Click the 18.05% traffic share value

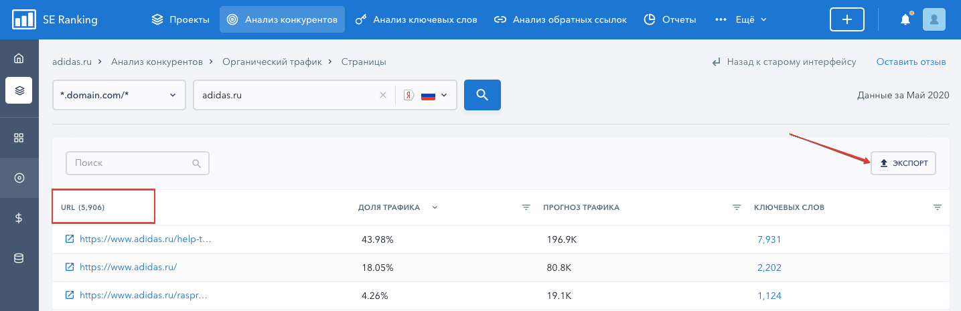pos(377,268)
